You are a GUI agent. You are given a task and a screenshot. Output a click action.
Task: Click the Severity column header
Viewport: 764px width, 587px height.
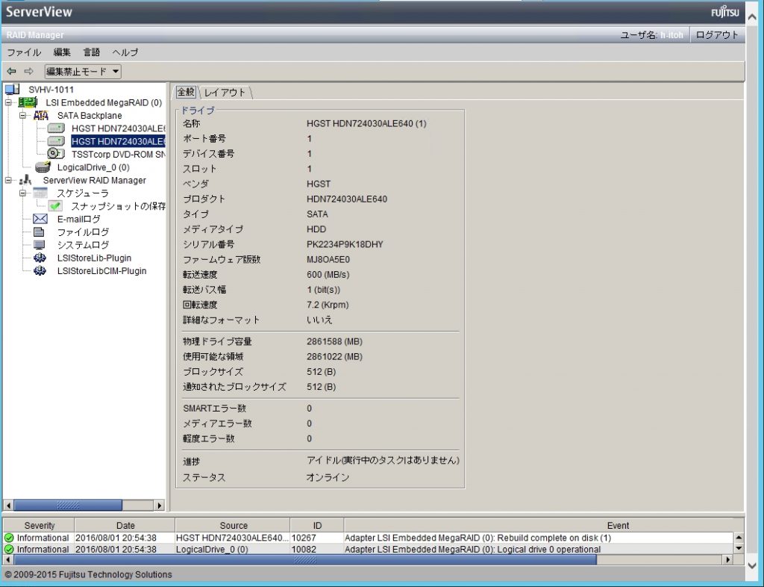point(39,525)
